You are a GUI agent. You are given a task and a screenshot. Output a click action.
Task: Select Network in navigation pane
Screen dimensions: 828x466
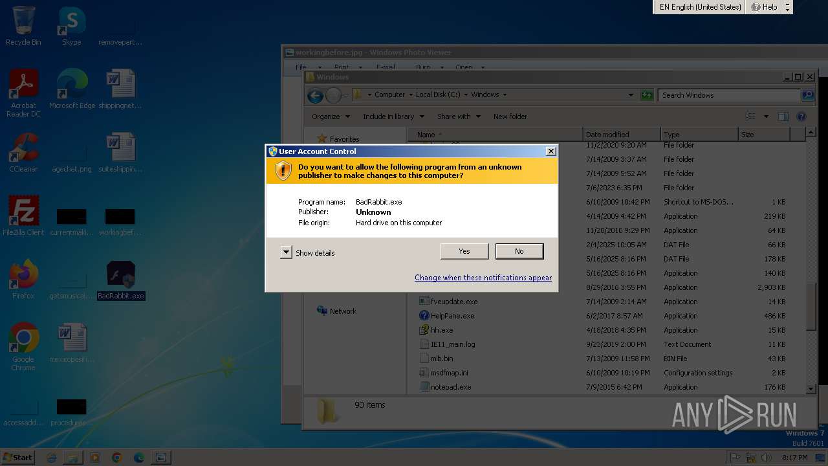point(336,311)
